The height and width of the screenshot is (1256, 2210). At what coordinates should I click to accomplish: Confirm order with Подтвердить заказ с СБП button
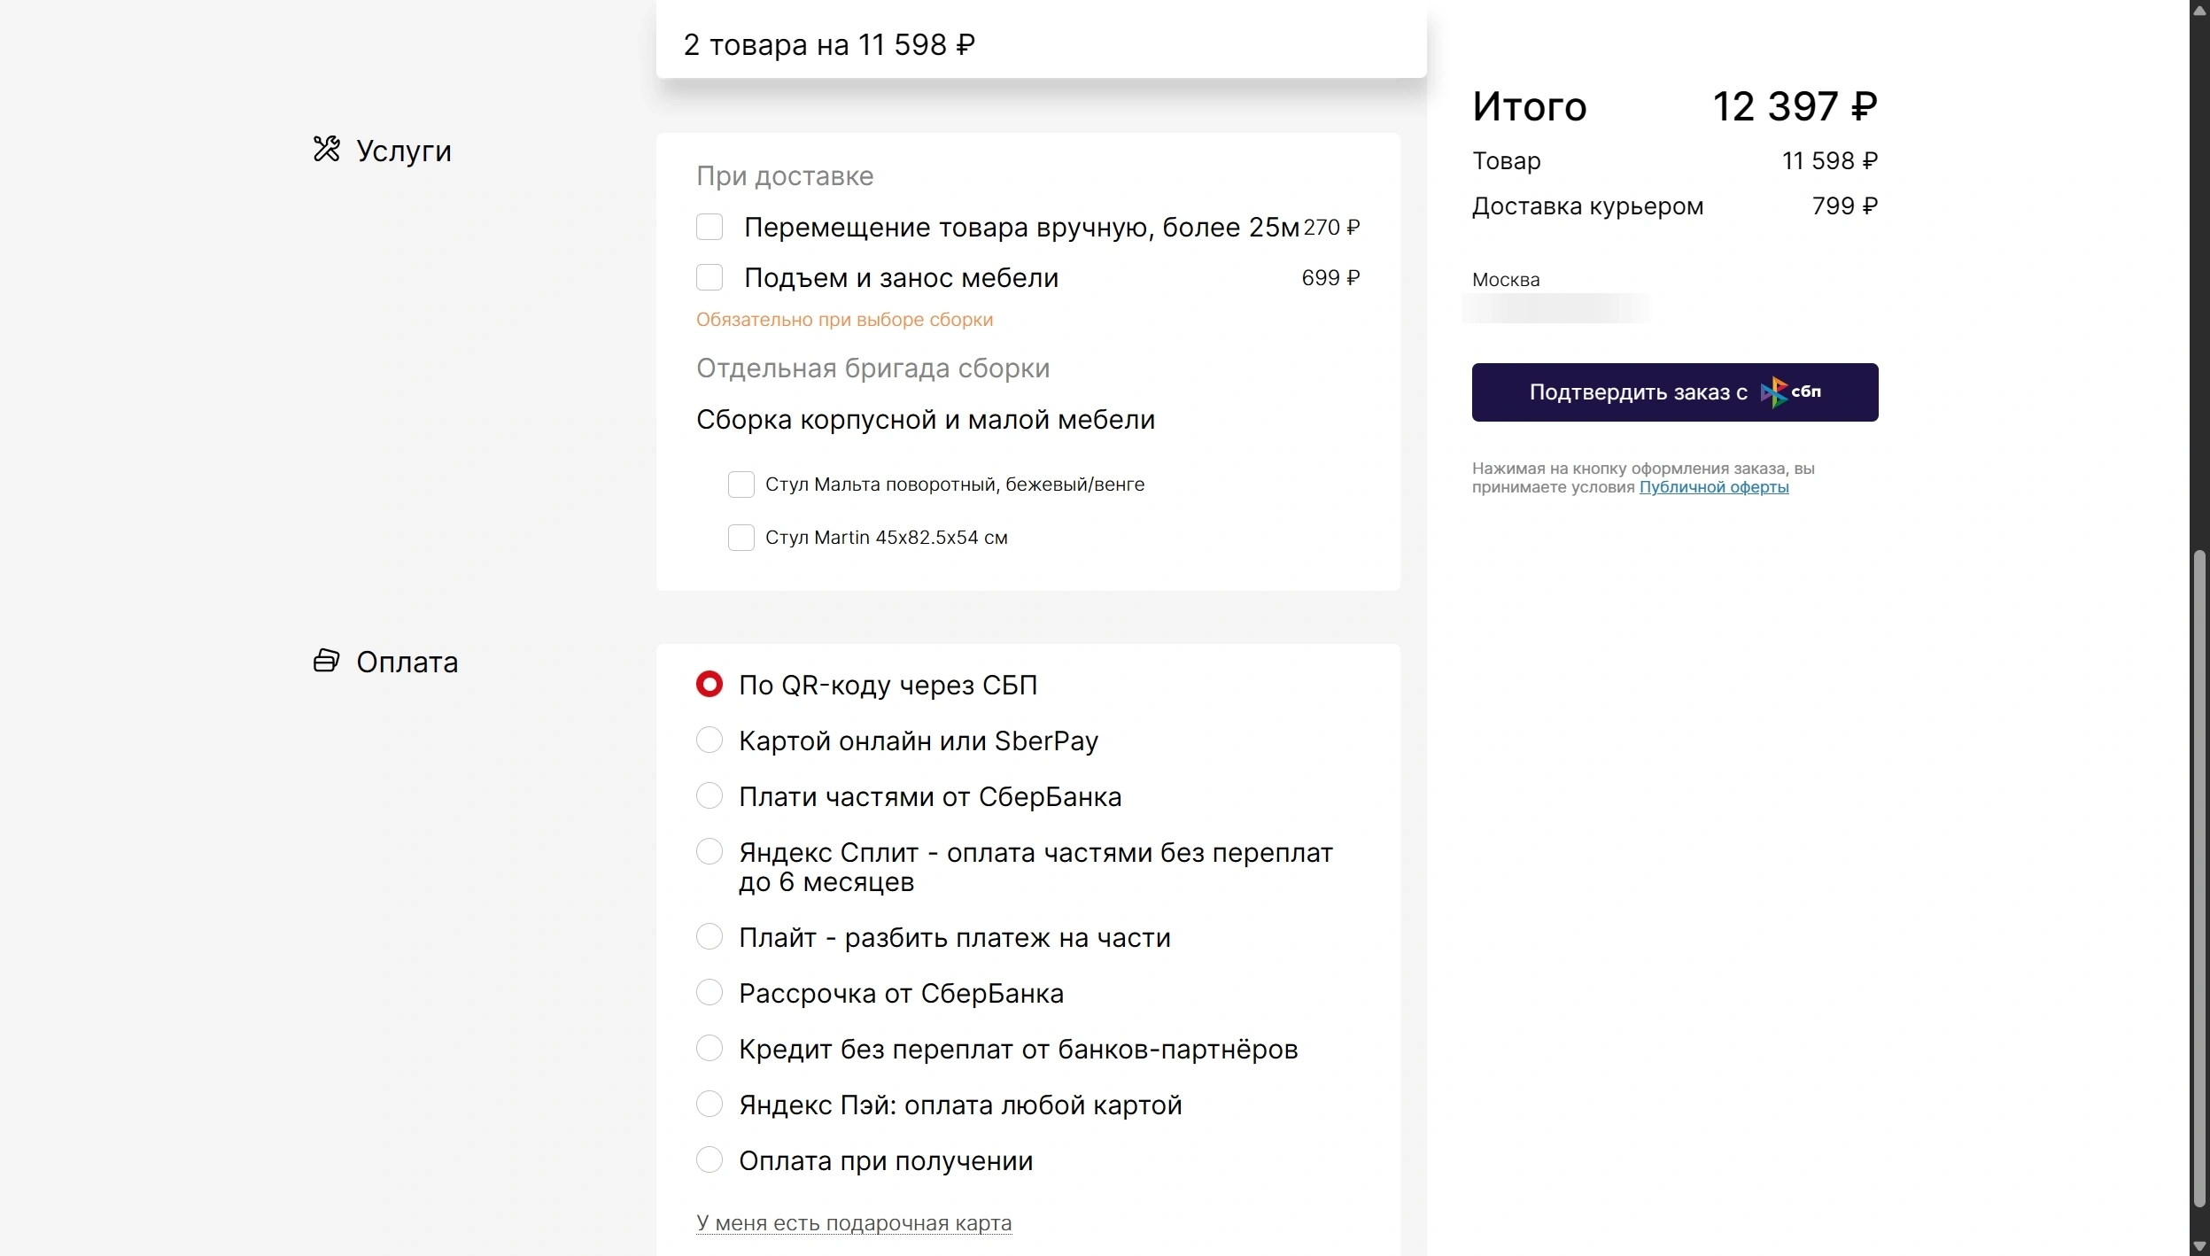point(1675,392)
